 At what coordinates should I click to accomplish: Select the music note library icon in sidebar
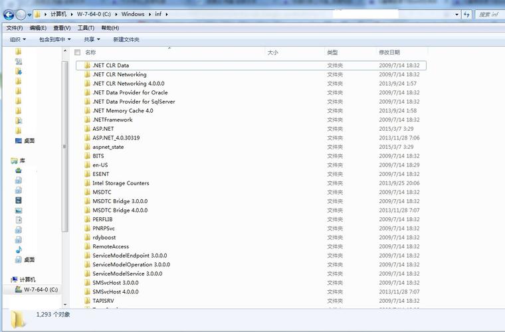coord(19,250)
